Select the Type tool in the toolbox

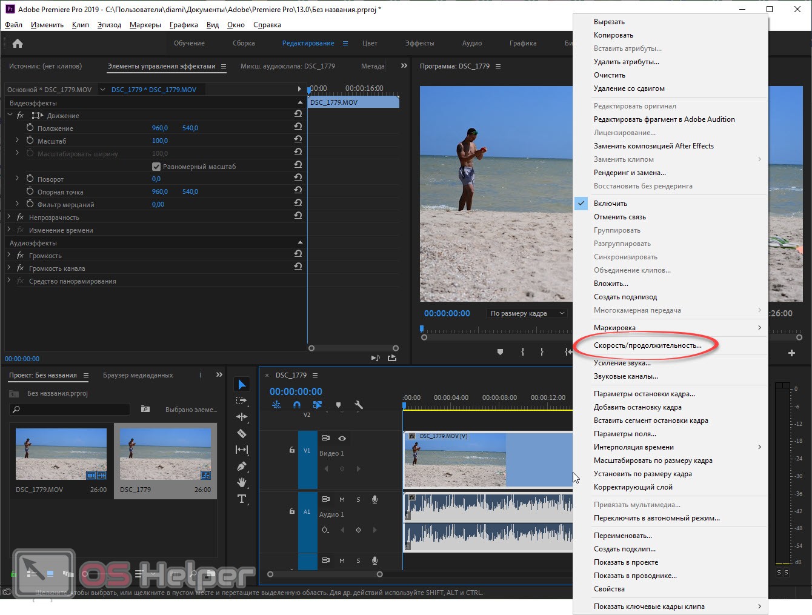(241, 499)
